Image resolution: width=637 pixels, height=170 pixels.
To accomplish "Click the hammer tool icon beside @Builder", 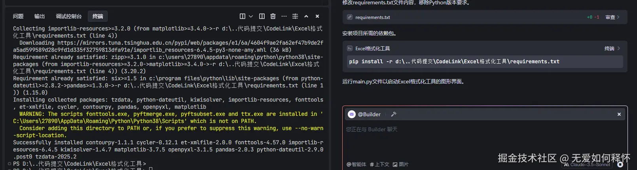I will [393, 114].
